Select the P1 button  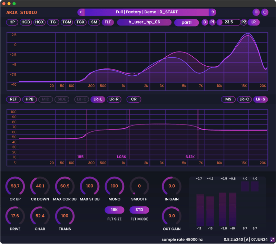coord(212,22)
